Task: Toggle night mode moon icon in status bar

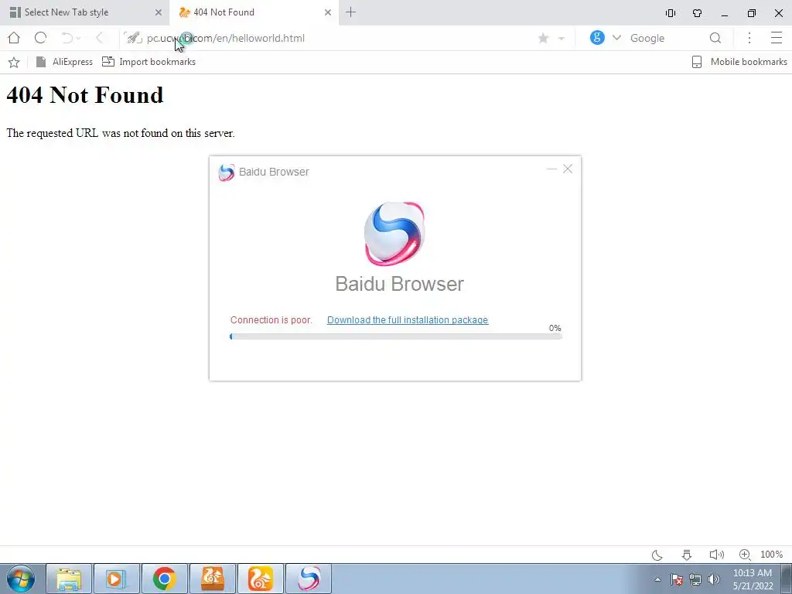Action: click(657, 555)
